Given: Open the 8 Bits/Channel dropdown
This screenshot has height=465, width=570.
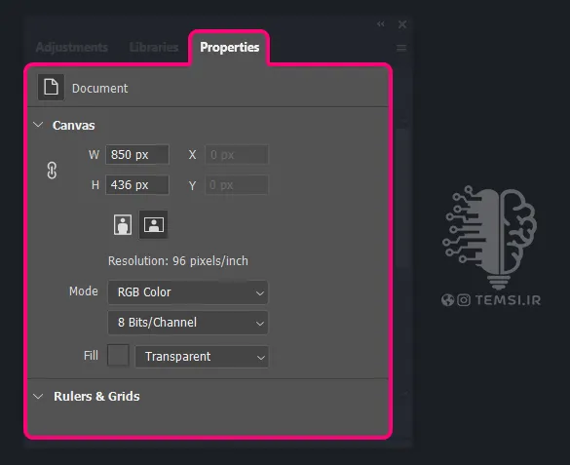Looking at the screenshot, I should point(188,323).
